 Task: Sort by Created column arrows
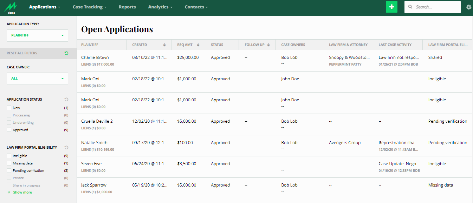click(164, 45)
